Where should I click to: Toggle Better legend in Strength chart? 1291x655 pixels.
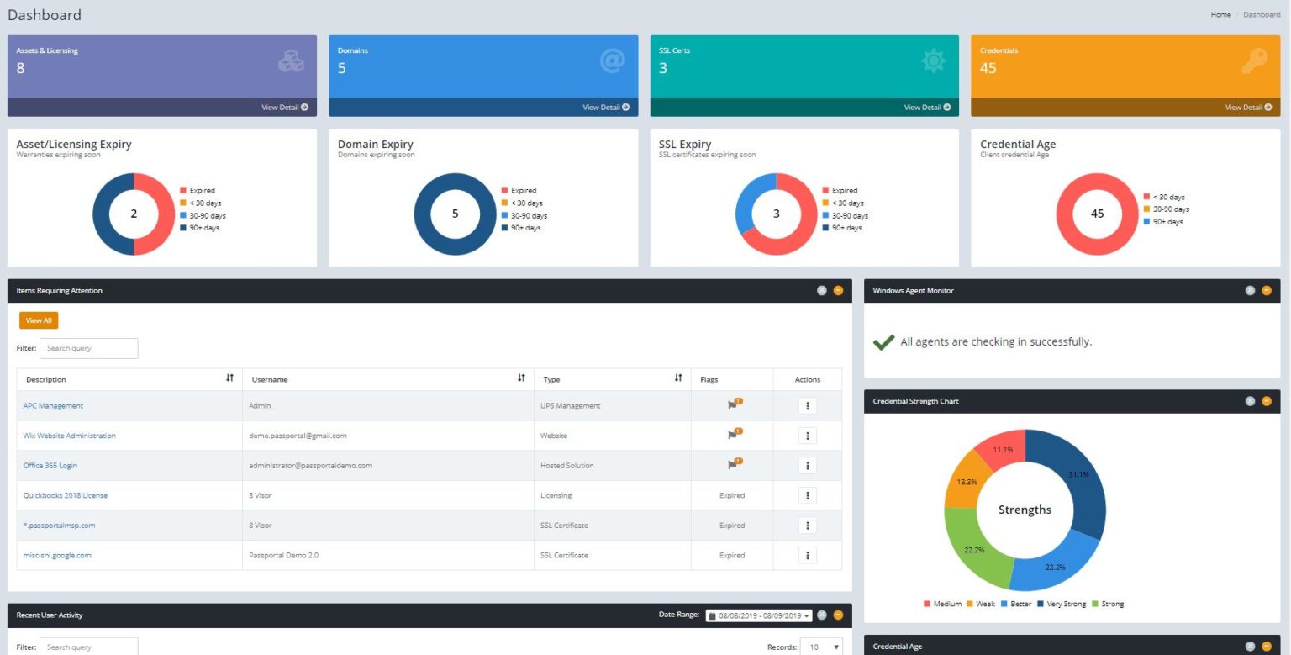[1016, 604]
